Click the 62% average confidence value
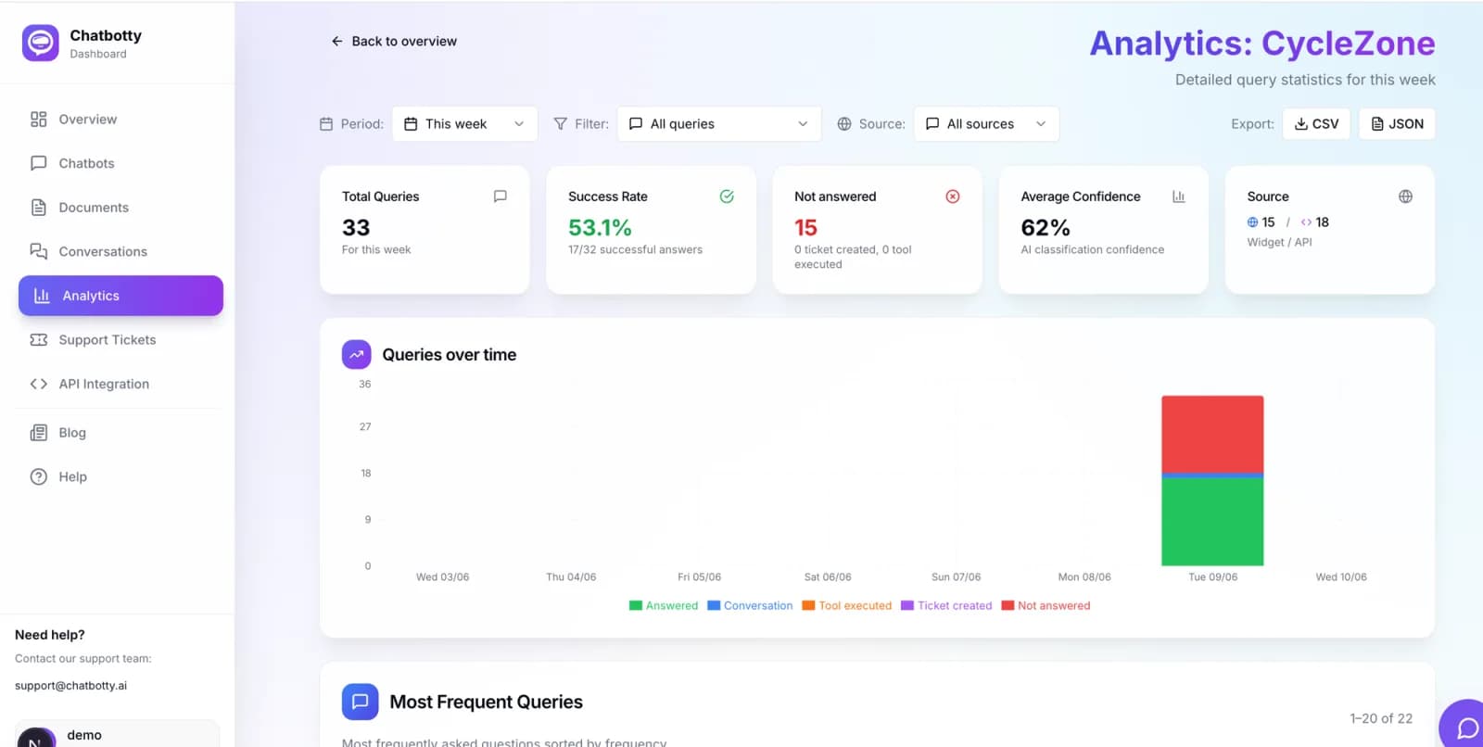This screenshot has width=1483, height=747. click(1046, 228)
